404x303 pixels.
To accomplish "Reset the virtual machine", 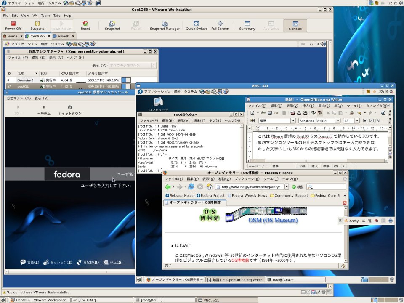I will (x=85, y=26).
